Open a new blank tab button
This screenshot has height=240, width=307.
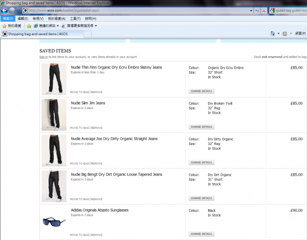[87, 34]
